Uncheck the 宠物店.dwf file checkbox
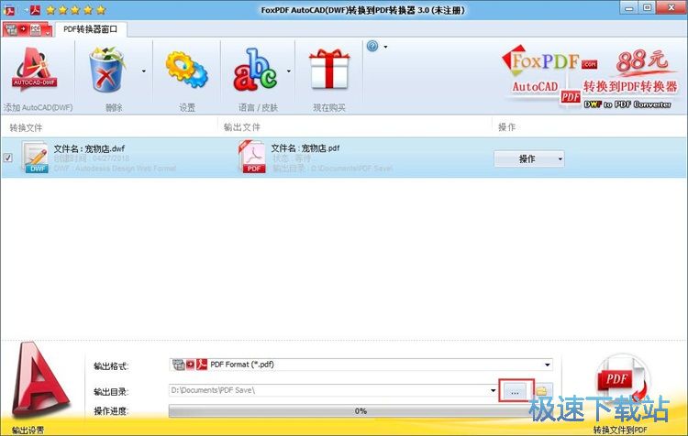 point(8,158)
